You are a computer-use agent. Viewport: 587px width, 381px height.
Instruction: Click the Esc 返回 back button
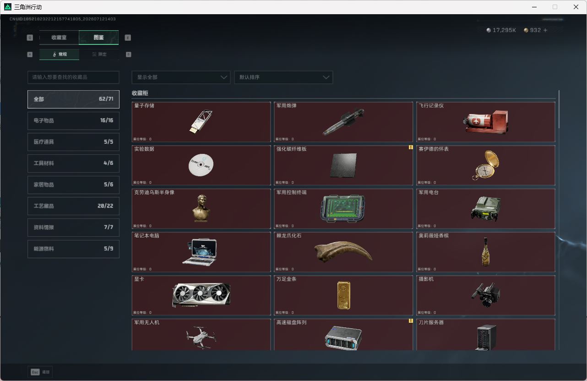pos(40,372)
